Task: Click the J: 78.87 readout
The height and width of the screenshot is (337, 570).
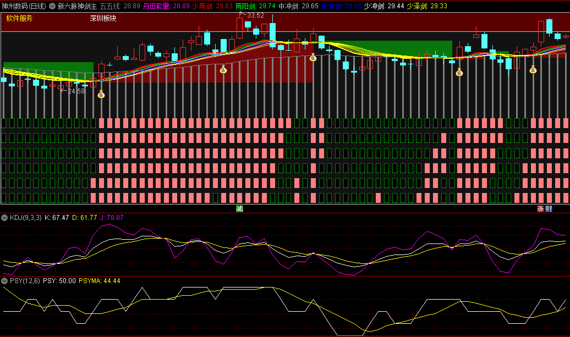Action: click(112, 218)
